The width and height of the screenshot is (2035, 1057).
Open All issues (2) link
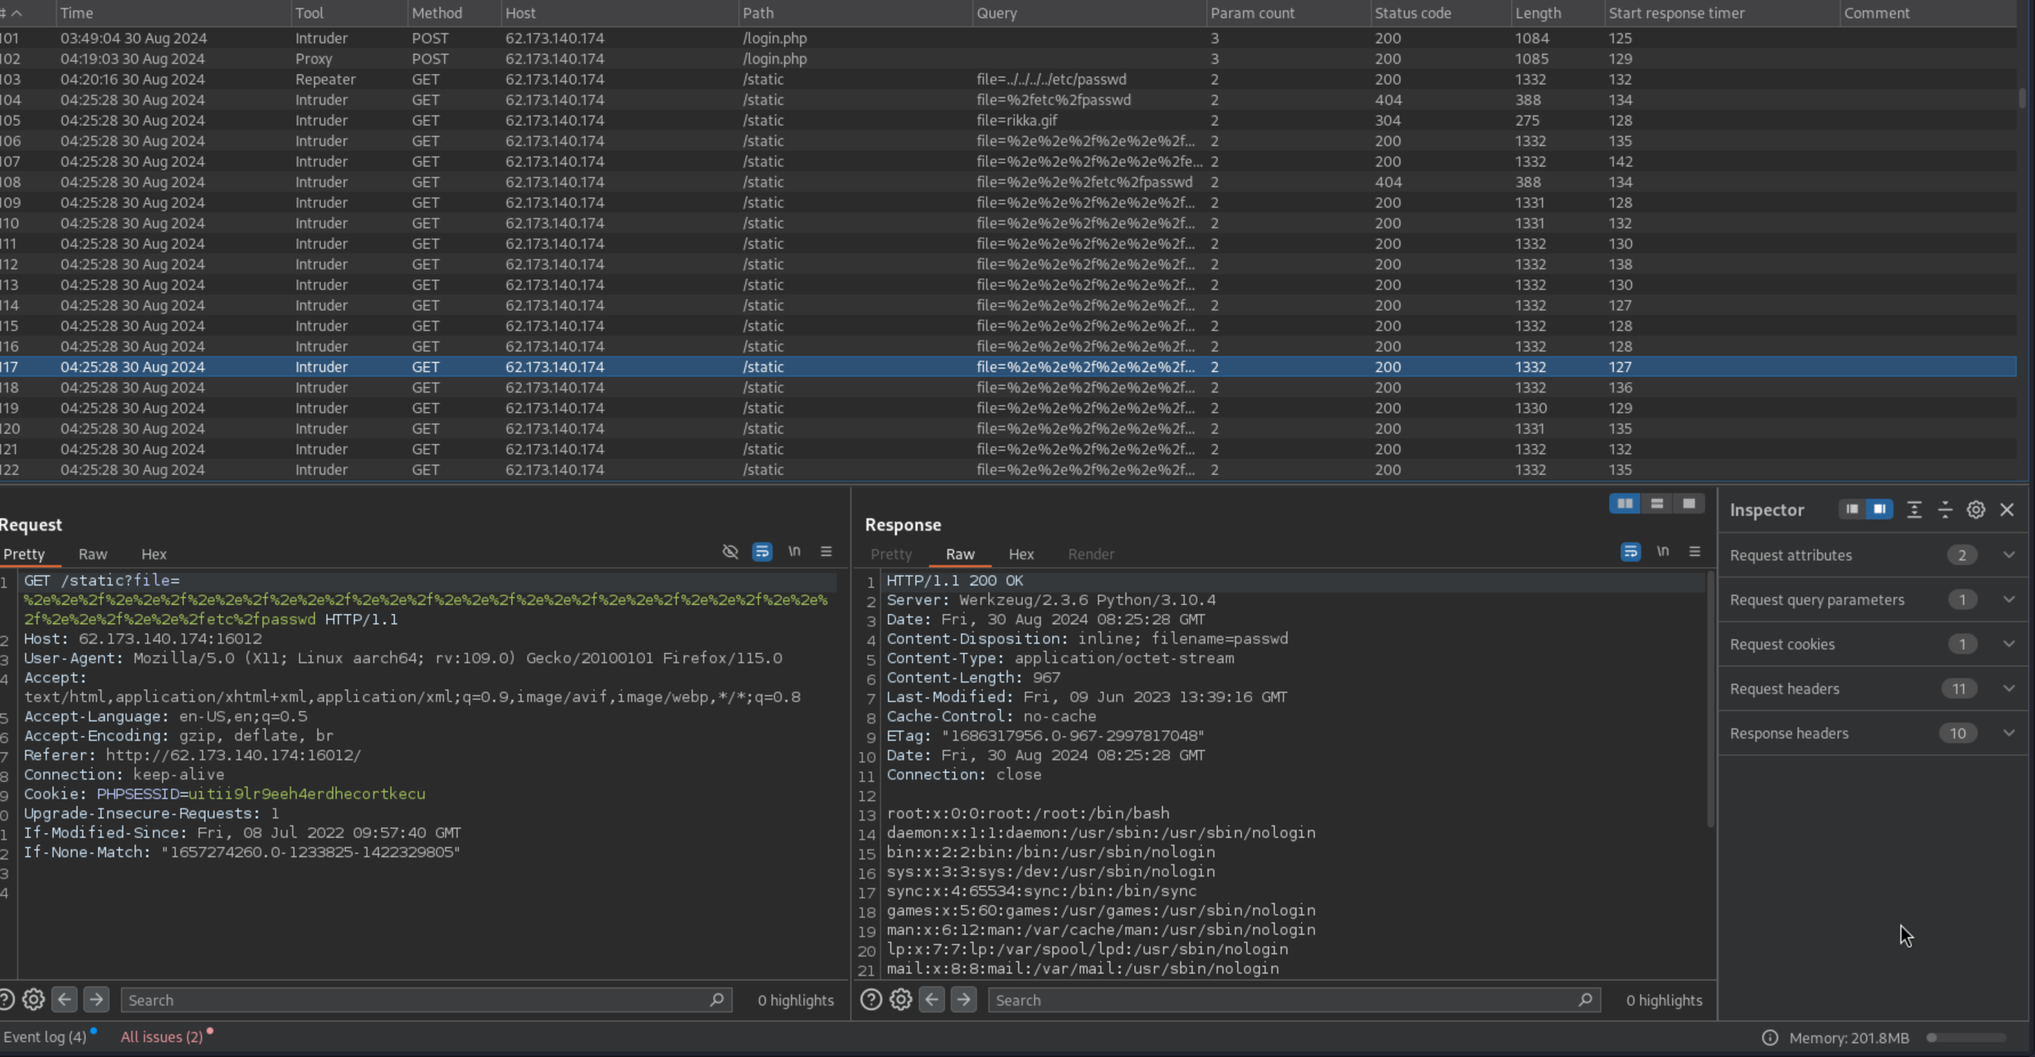pos(162,1037)
